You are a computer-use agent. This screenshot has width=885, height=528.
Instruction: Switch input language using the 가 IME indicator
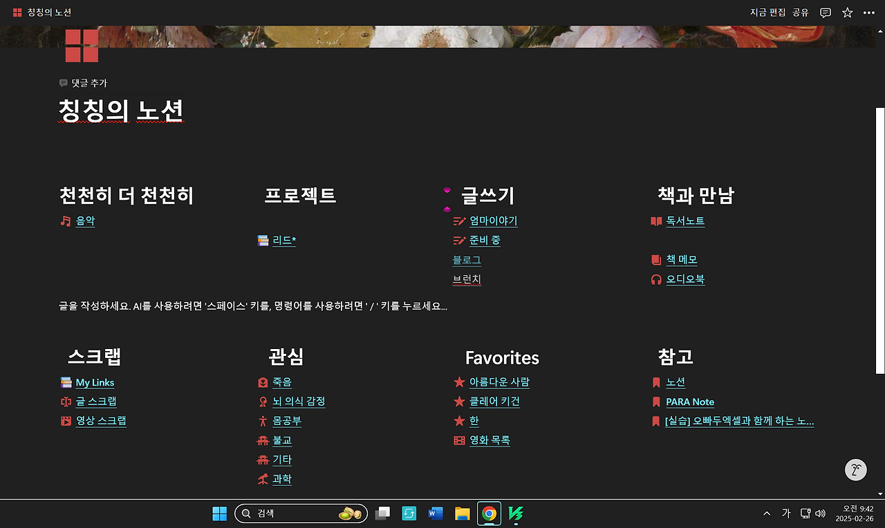pyautogui.click(x=785, y=513)
